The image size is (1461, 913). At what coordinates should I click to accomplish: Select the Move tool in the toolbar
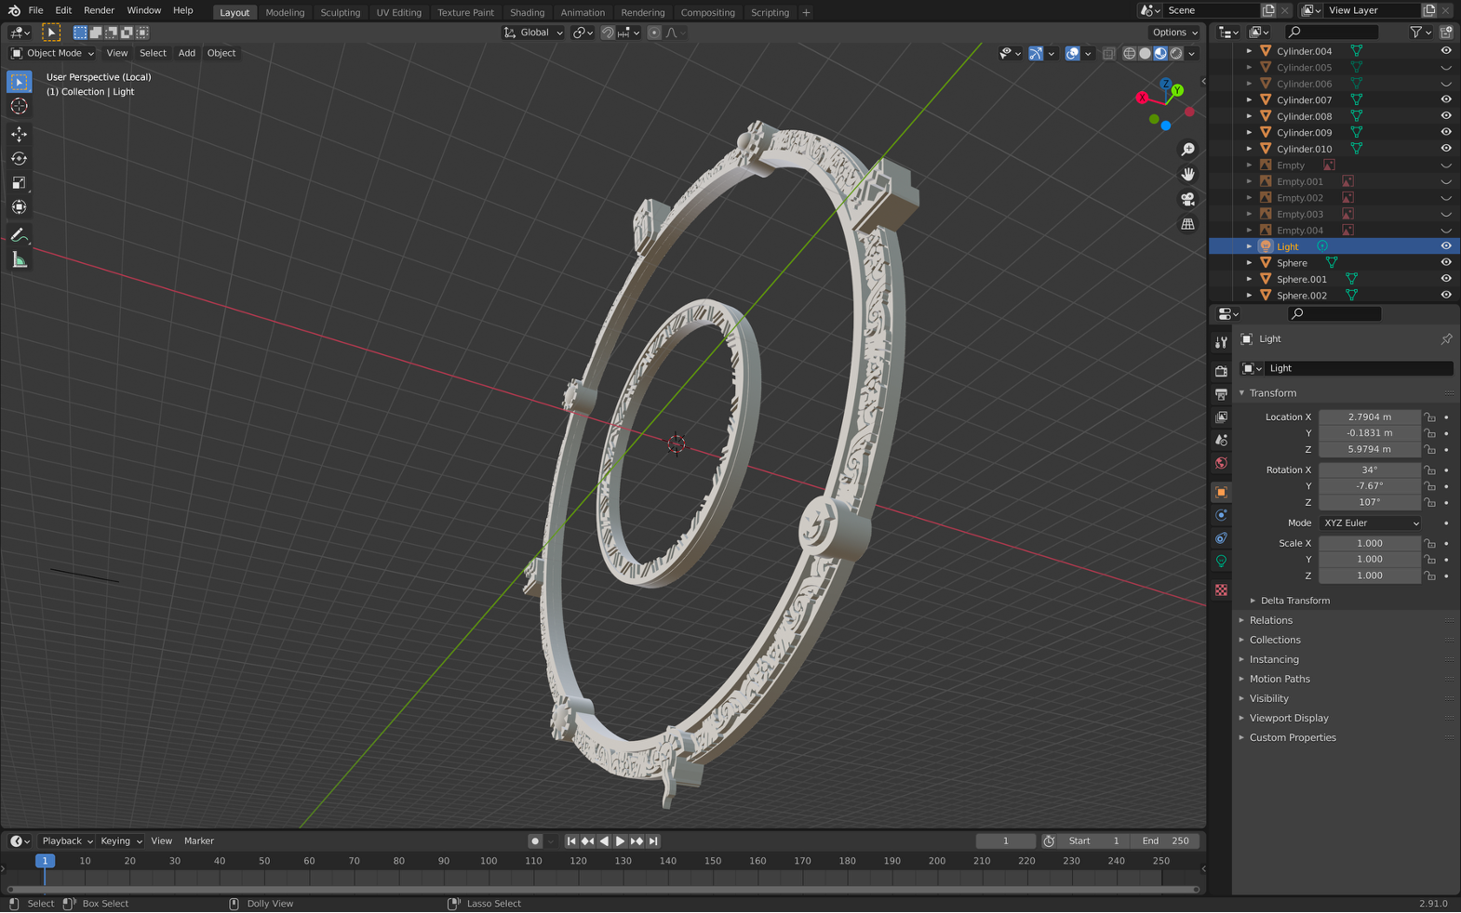tap(19, 134)
